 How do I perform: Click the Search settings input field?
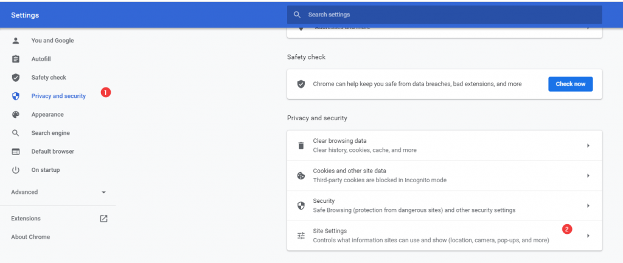[445, 15]
